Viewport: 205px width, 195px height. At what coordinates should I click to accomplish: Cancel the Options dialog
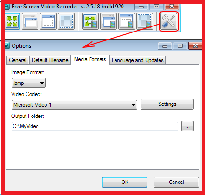176,182
